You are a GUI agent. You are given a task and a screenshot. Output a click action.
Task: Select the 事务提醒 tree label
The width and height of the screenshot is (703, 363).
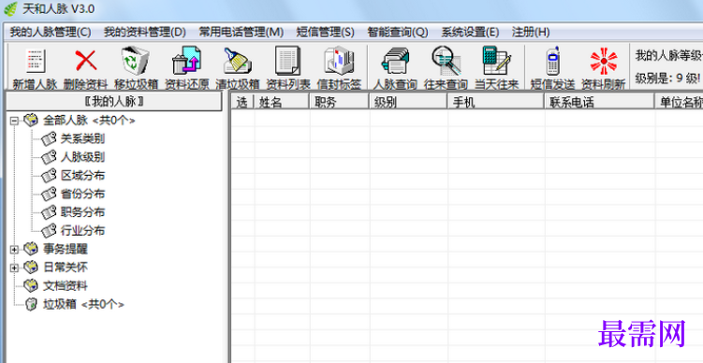click(65, 249)
